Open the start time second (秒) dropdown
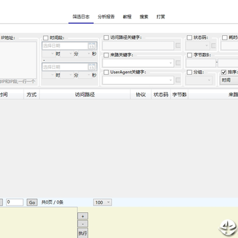238x238 pixels. click(x=85, y=54)
